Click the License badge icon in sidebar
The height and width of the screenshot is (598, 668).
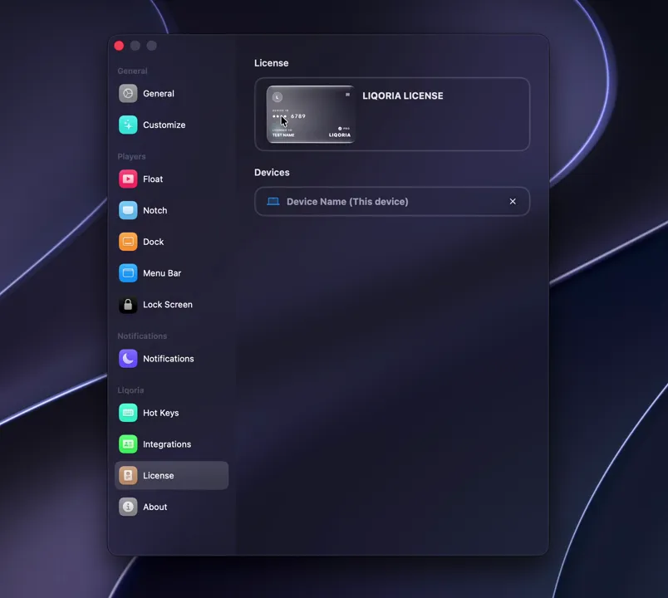[x=128, y=475]
